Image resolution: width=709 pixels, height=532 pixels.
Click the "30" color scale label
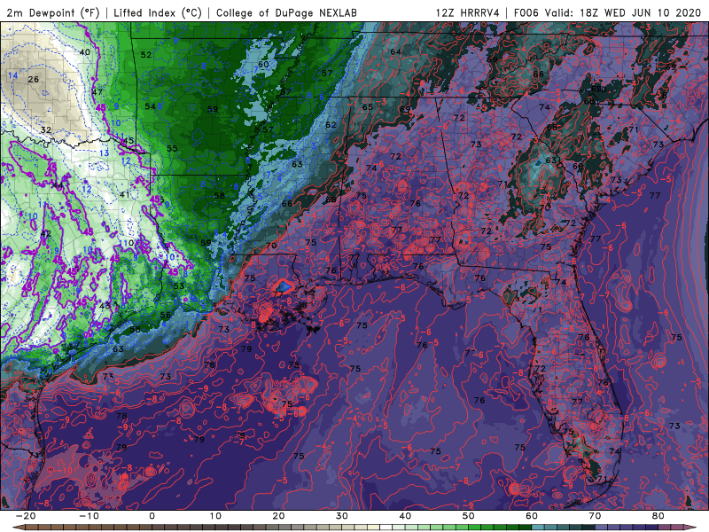coord(342,516)
